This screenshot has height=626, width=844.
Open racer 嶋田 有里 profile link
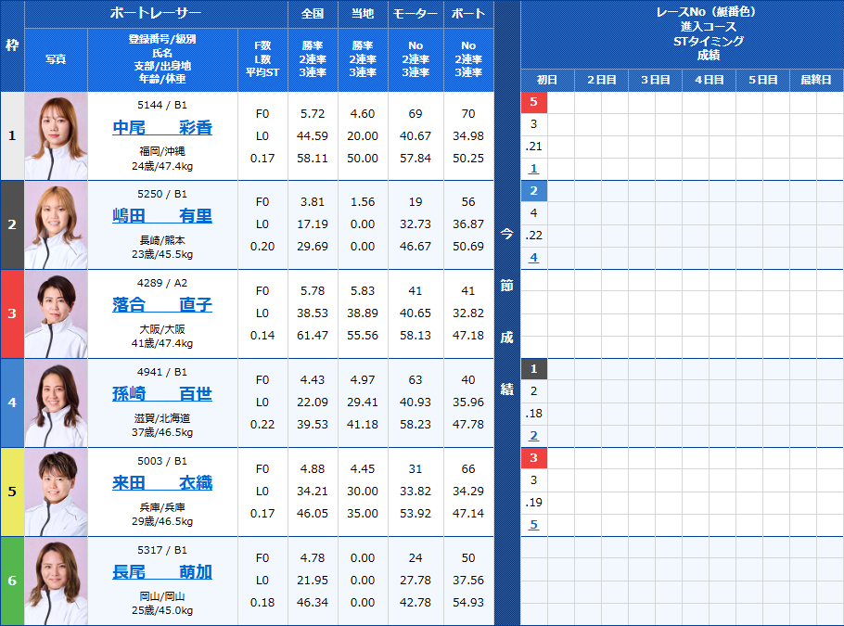(162, 216)
